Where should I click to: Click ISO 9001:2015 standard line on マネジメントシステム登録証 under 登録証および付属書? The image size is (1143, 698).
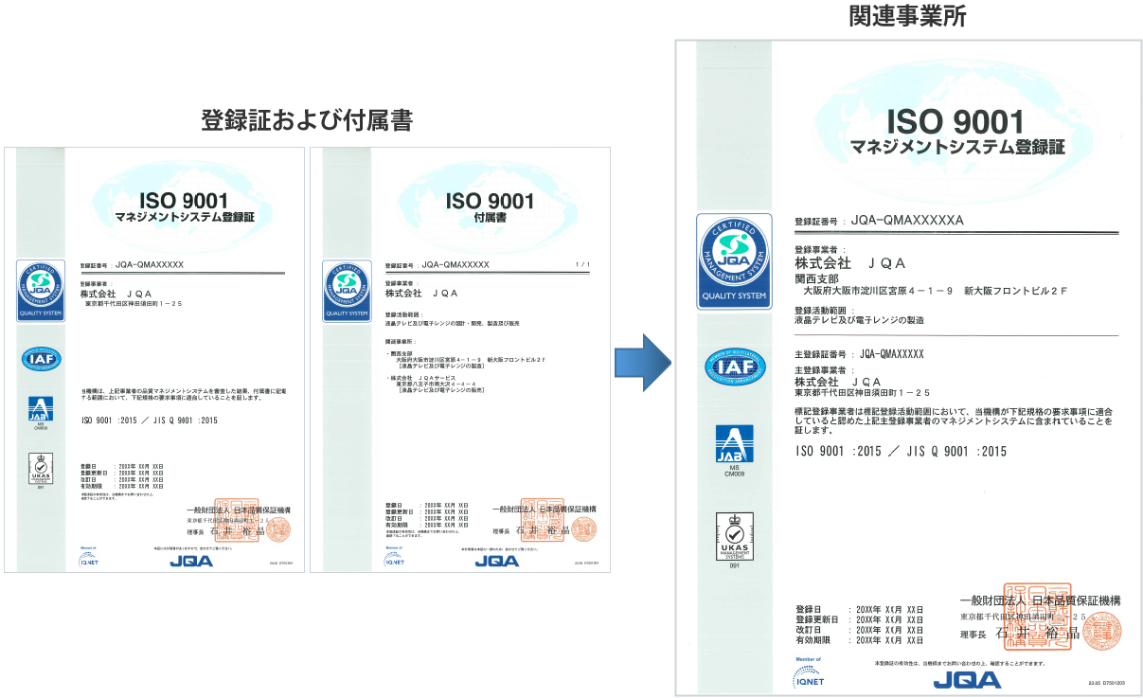[x=149, y=420]
